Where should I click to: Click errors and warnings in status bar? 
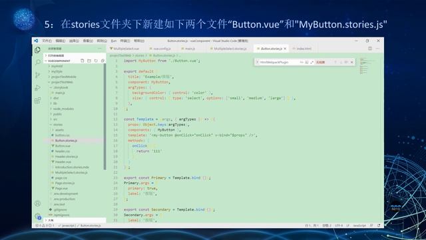click(x=45, y=225)
